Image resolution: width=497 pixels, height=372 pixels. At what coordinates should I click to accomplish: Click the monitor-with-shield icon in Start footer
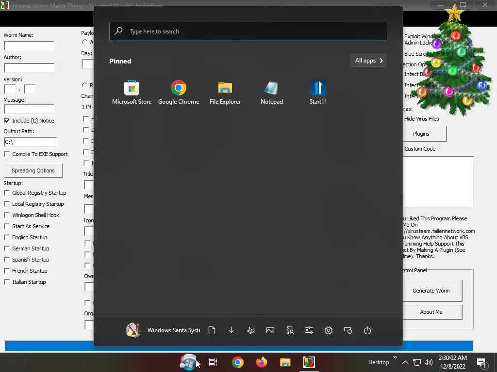click(348, 330)
